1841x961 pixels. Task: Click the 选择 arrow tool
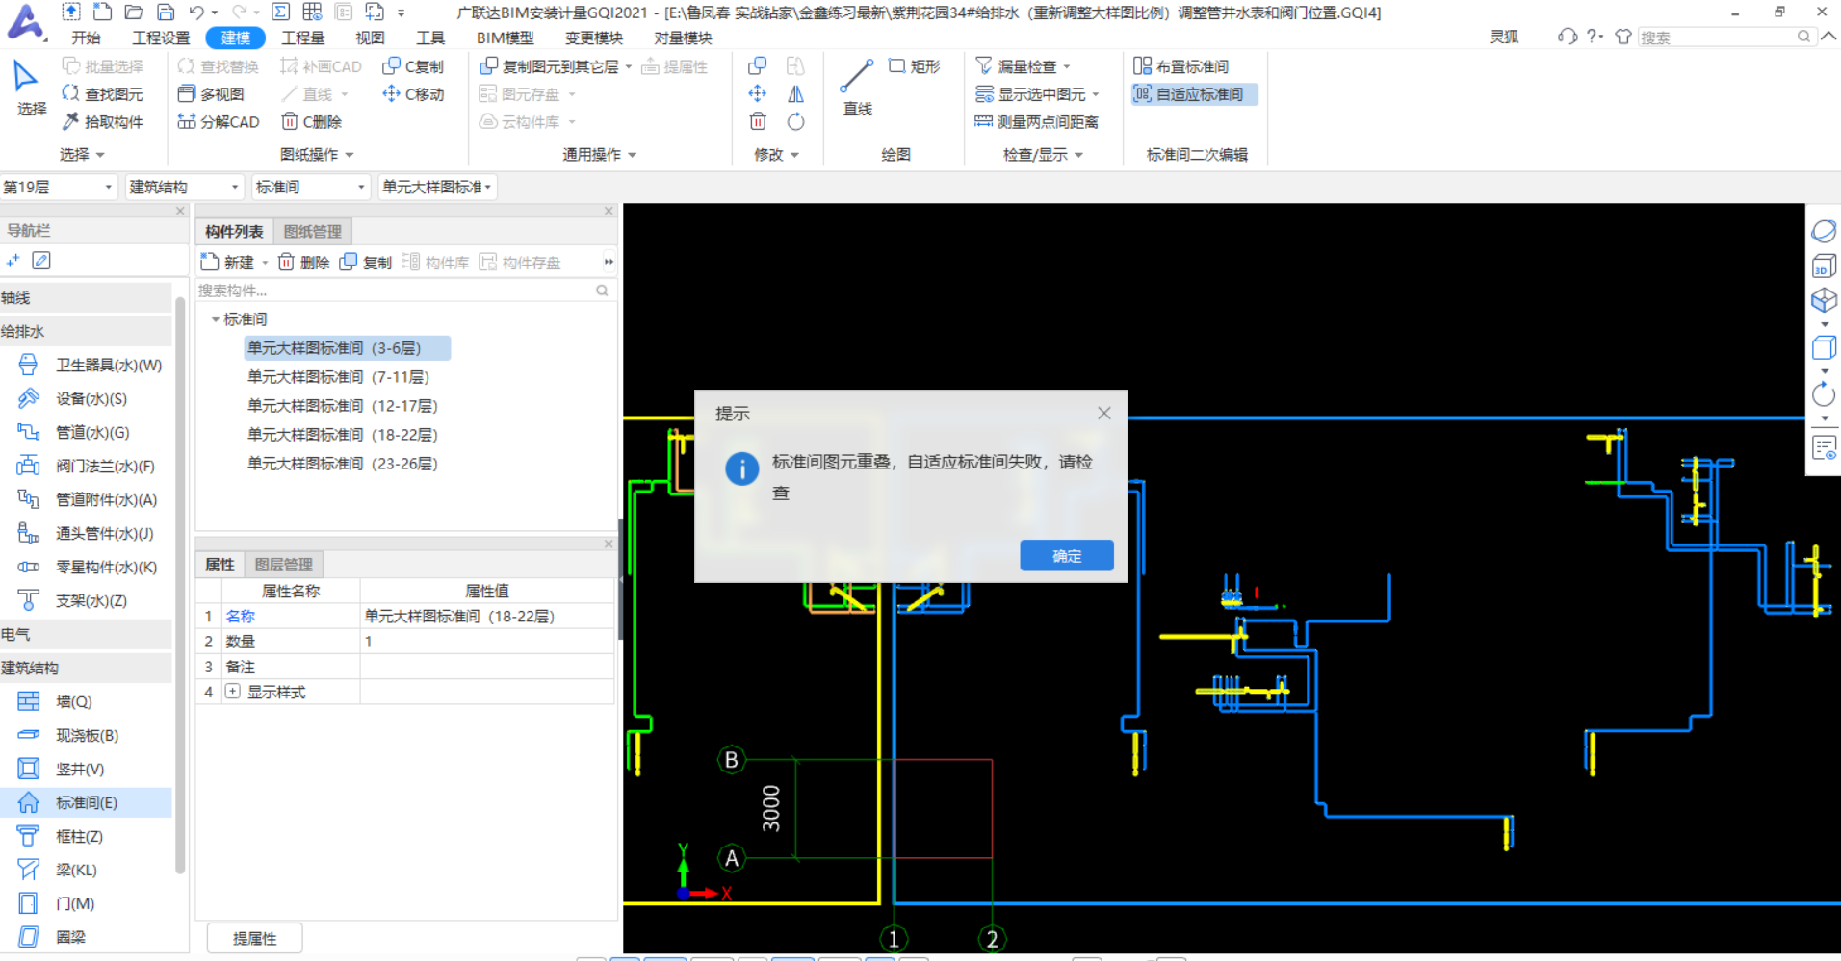click(x=30, y=89)
